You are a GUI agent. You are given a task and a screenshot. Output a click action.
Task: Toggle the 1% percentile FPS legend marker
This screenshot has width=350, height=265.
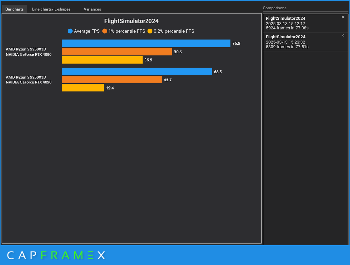(105, 31)
